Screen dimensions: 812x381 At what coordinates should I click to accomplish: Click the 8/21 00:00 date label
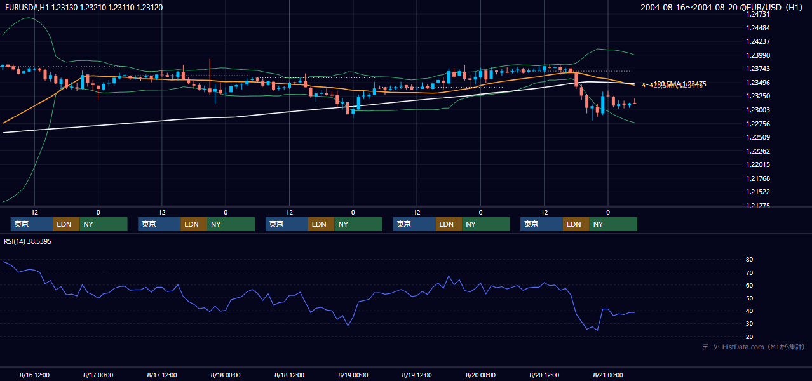point(608,375)
